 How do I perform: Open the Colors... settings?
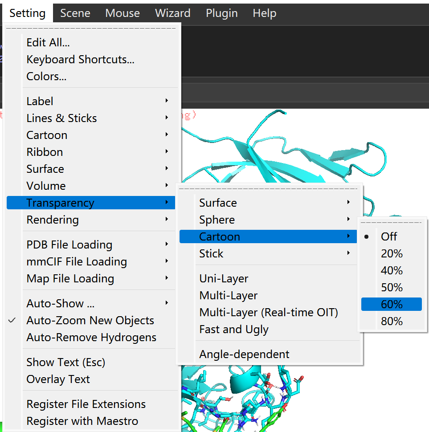[x=46, y=76]
